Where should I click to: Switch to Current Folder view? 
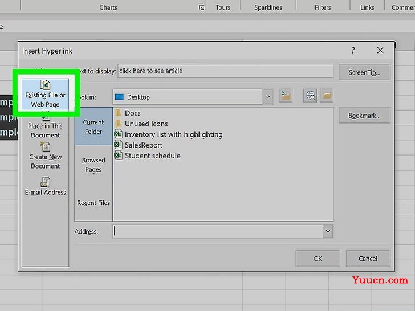point(93,126)
